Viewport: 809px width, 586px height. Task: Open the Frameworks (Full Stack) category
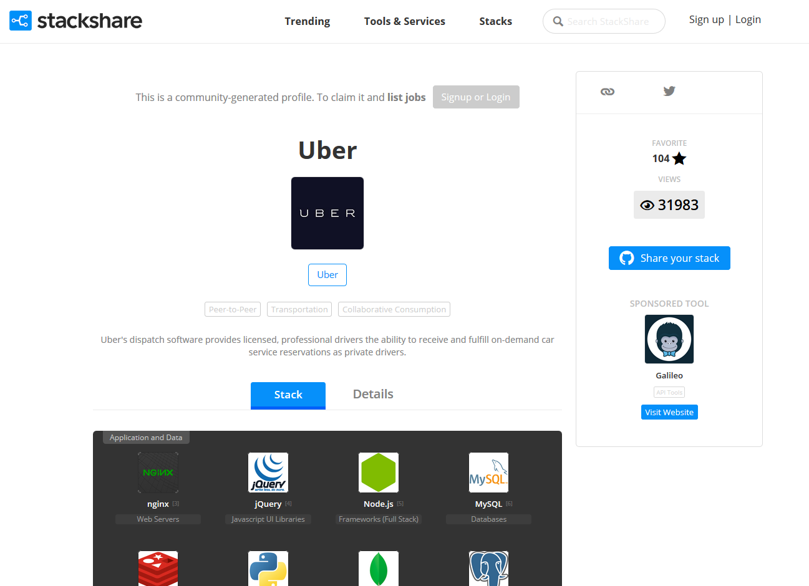coord(379,519)
